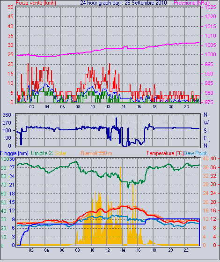This screenshot has width=220, height=262.
Task: Click the 'Pioggia (mm)' legend label
Action: click(x=14, y=153)
